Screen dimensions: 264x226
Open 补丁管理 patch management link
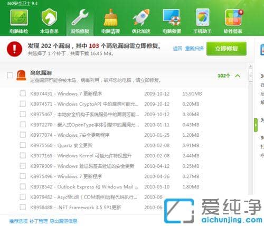click(39, 221)
